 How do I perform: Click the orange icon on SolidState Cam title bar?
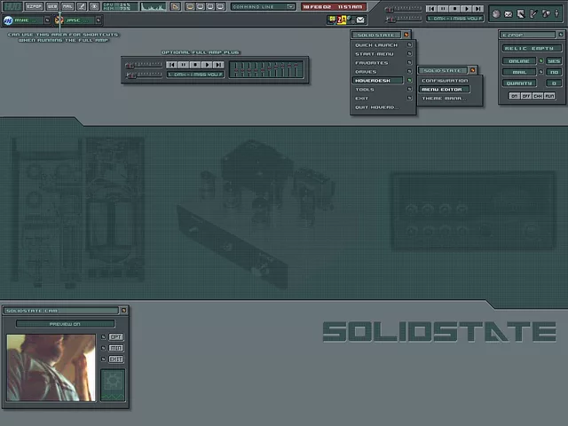pyautogui.click(x=123, y=311)
